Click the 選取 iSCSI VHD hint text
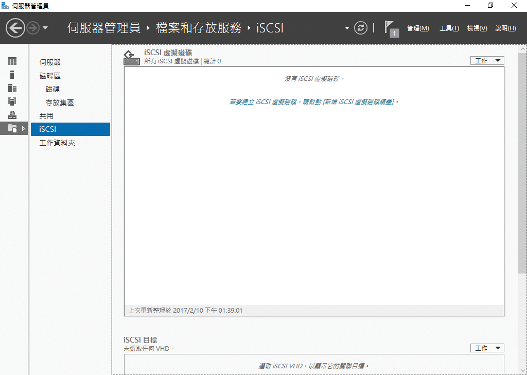 314,366
